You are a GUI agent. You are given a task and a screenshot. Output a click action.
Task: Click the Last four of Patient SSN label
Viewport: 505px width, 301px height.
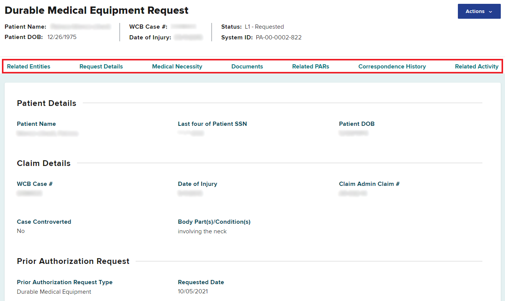tap(212, 124)
